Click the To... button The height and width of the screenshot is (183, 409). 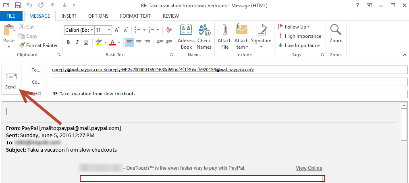pos(36,70)
